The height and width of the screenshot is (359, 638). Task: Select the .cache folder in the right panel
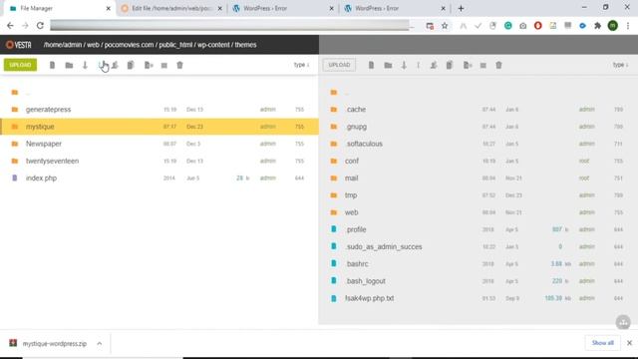click(478, 110)
